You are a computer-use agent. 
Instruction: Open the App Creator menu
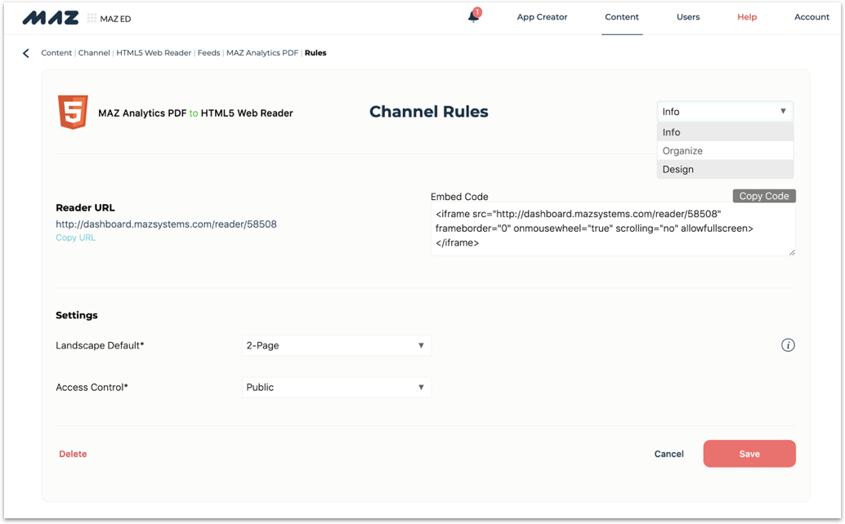pyautogui.click(x=542, y=17)
